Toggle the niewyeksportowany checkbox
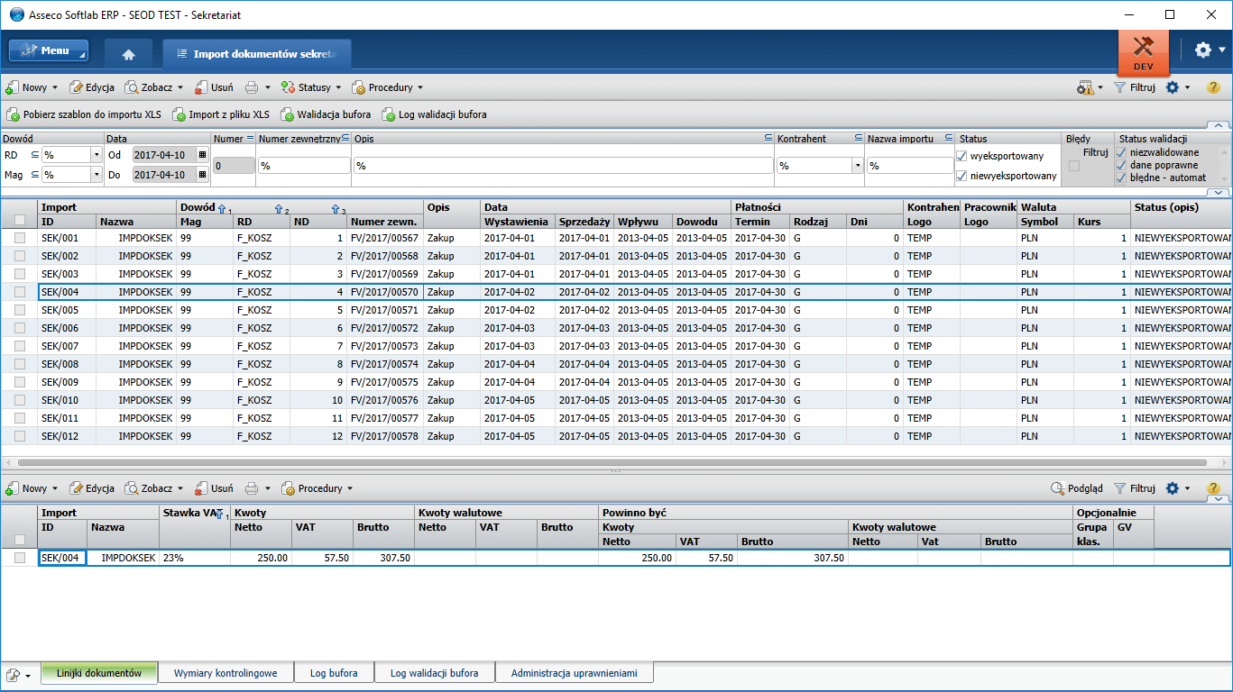Image resolution: width=1233 pixels, height=692 pixels. (x=962, y=176)
